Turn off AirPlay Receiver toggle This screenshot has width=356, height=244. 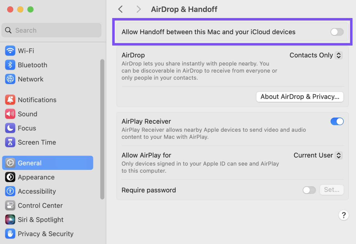point(337,121)
